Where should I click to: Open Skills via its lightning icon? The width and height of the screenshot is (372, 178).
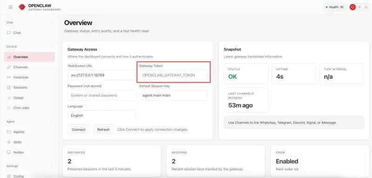[x=9, y=142]
